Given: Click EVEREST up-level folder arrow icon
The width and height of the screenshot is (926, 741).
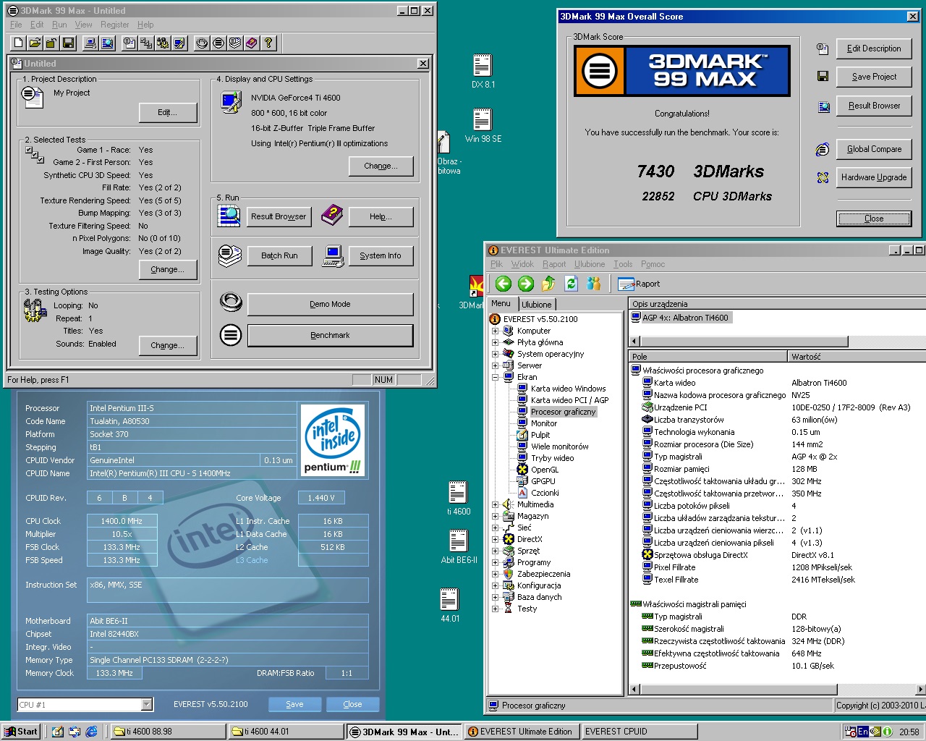Looking at the screenshot, I should 548,284.
